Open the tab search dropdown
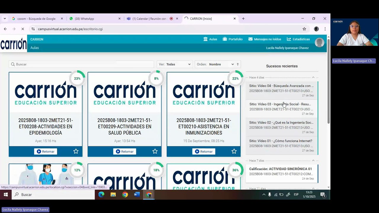The image size is (379, 213). click(x=4, y=19)
